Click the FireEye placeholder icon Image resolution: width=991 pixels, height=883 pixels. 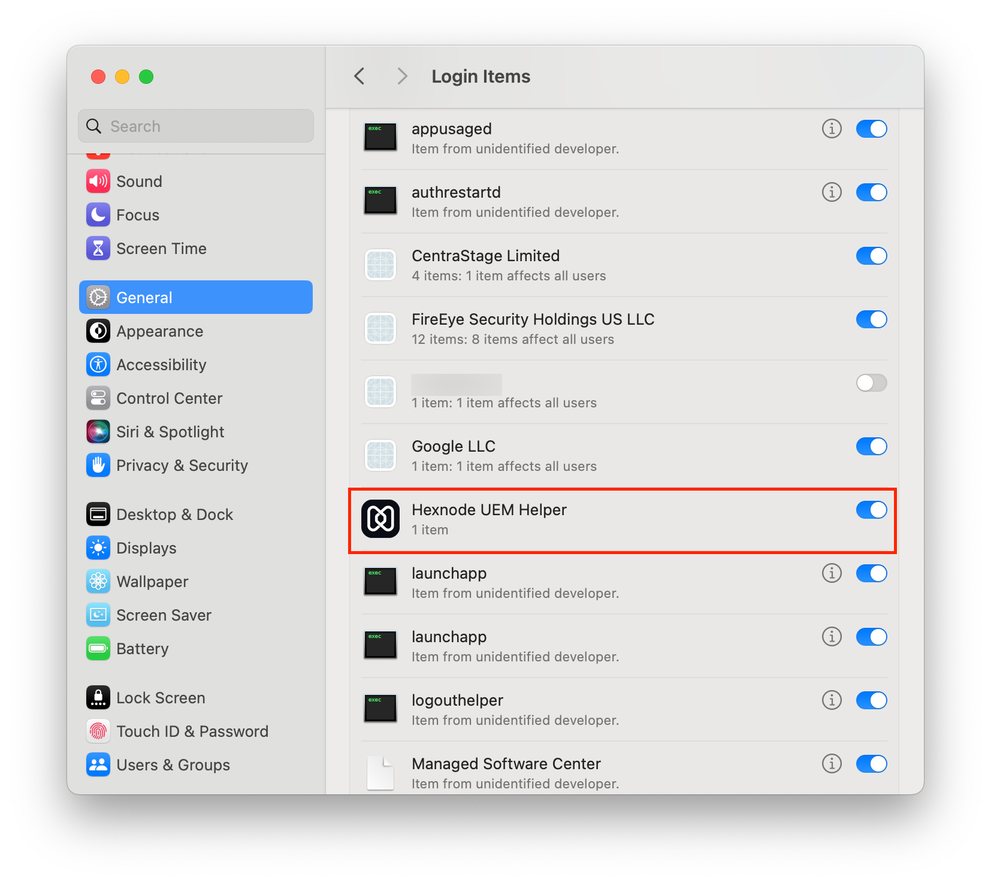pyautogui.click(x=380, y=328)
